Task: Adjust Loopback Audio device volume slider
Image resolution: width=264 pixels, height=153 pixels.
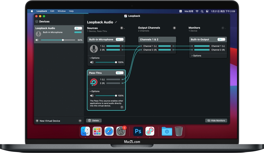Action: [58, 40]
